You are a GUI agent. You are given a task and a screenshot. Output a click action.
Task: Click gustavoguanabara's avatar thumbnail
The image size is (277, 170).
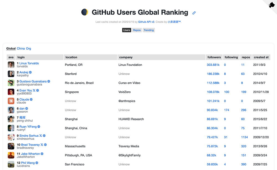pos(11,83)
